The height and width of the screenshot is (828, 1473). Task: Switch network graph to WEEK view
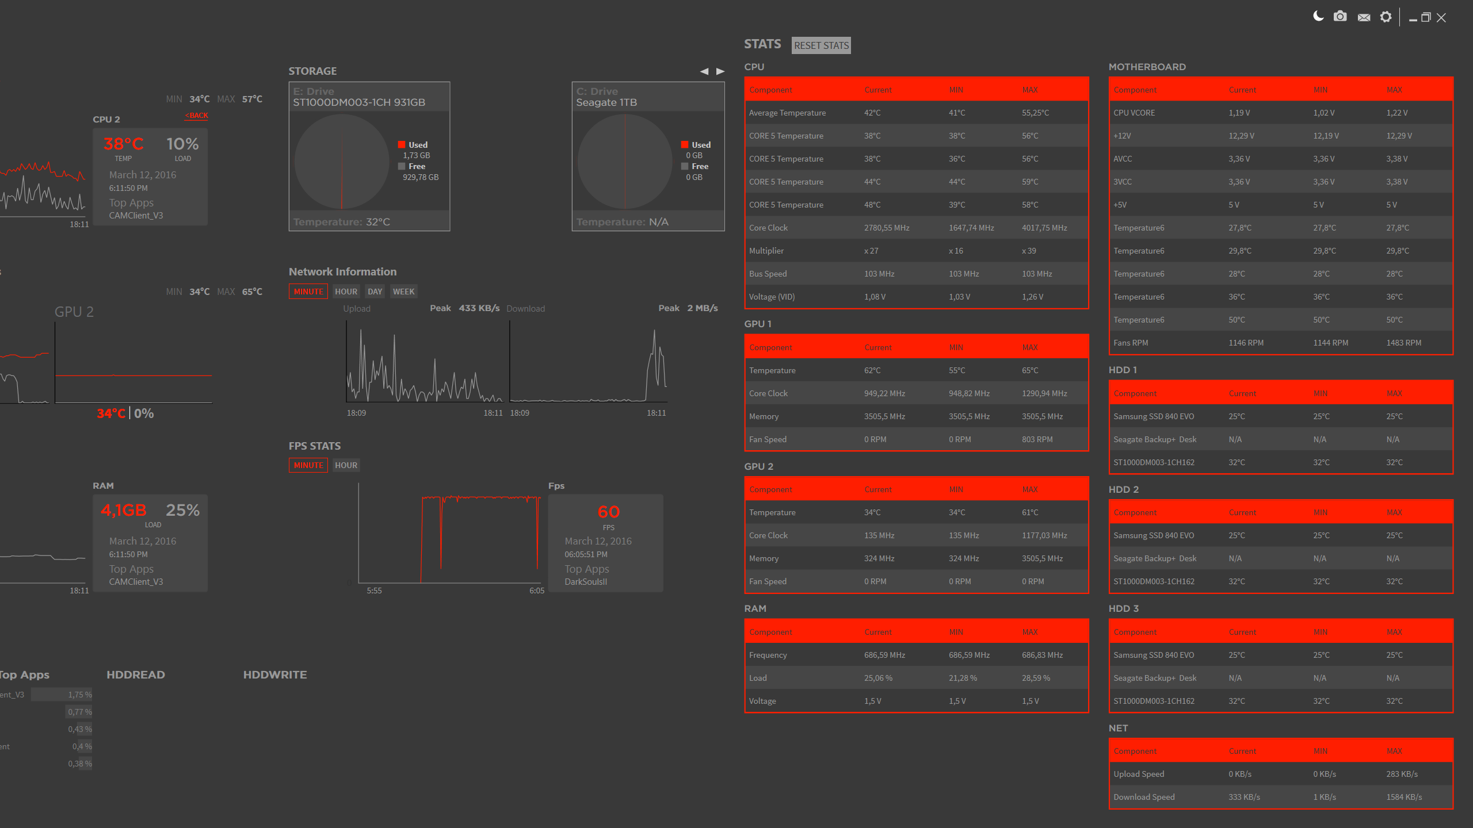403,292
